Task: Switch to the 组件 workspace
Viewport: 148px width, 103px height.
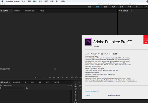Action: coord(90,7)
